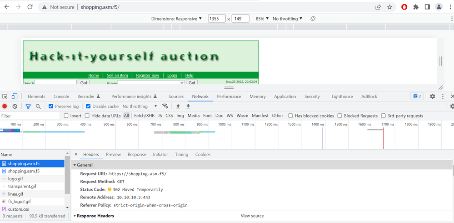Uncheck the Disable cache checkbox
The width and height of the screenshot is (454, 223).
(88, 106)
